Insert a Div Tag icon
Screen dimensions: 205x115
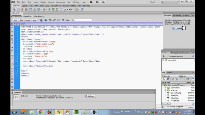(x=35, y=10)
